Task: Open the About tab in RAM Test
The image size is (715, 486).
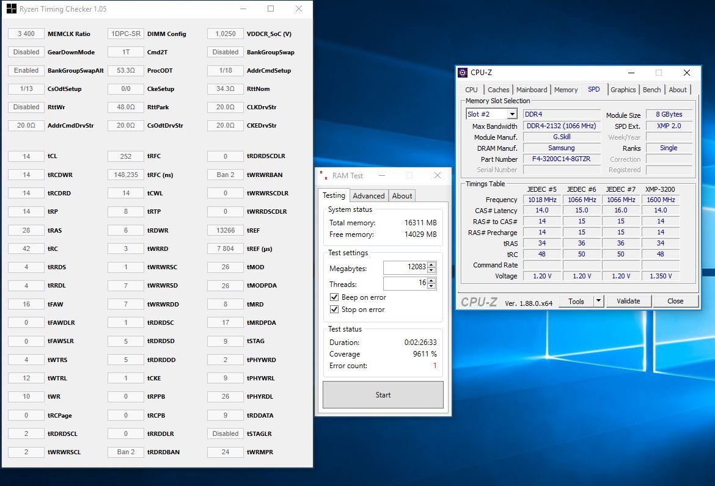Action: 402,196
